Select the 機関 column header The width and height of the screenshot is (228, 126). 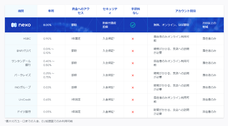point(21,11)
